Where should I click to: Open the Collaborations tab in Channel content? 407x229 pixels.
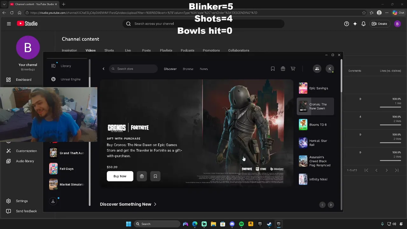click(238, 50)
